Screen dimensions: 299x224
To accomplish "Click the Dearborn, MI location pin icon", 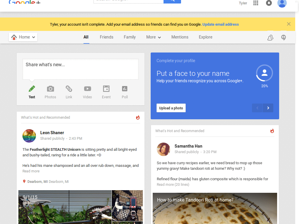I will [24, 181].
